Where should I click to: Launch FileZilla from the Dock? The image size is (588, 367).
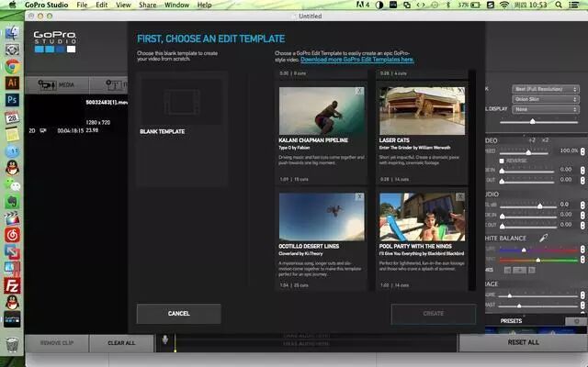coord(12,285)
